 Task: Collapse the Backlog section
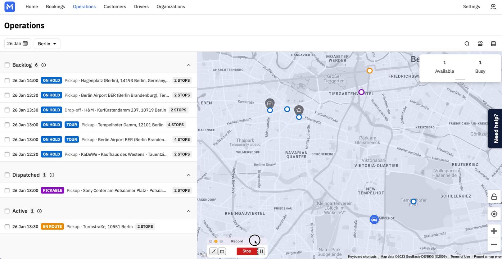[x=189, y=65]
